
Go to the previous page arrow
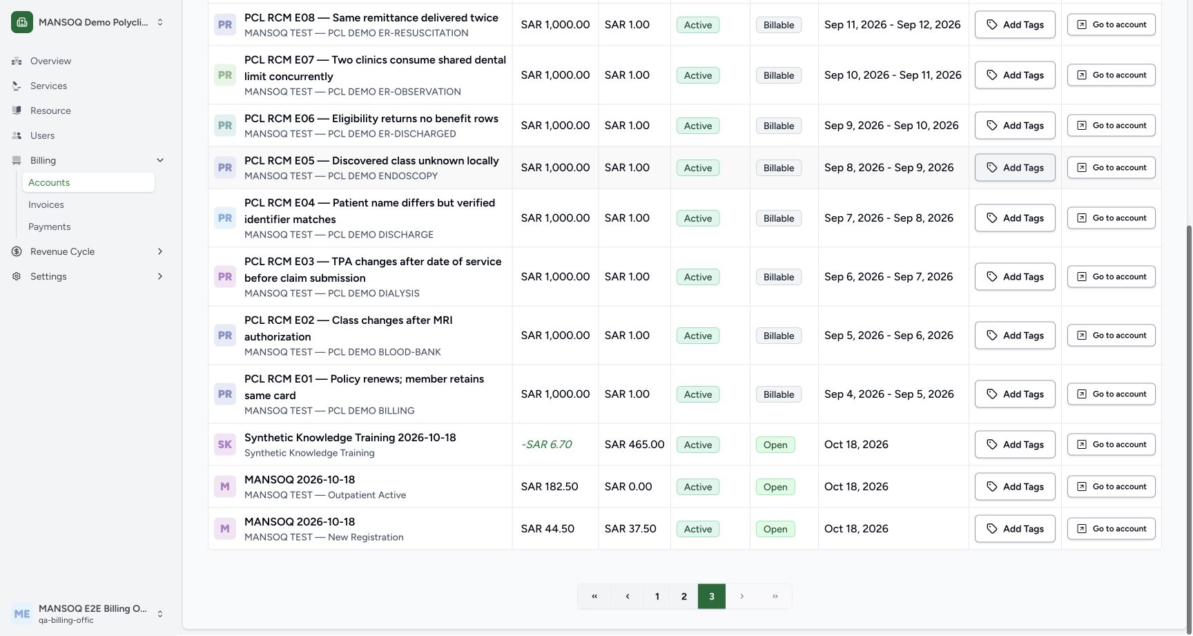pos(628,597)
